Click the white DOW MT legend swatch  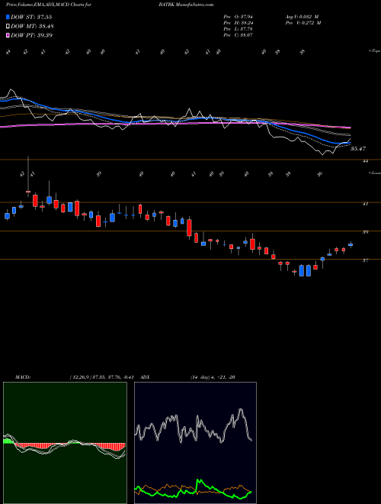coord(8,27)
